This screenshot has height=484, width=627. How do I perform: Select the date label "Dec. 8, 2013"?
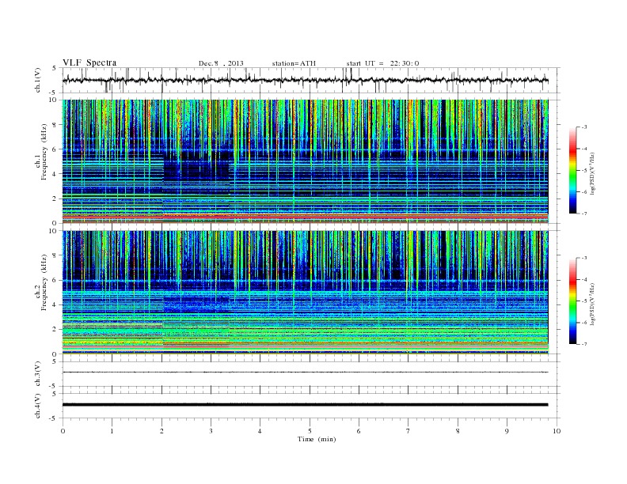point(221,63)
